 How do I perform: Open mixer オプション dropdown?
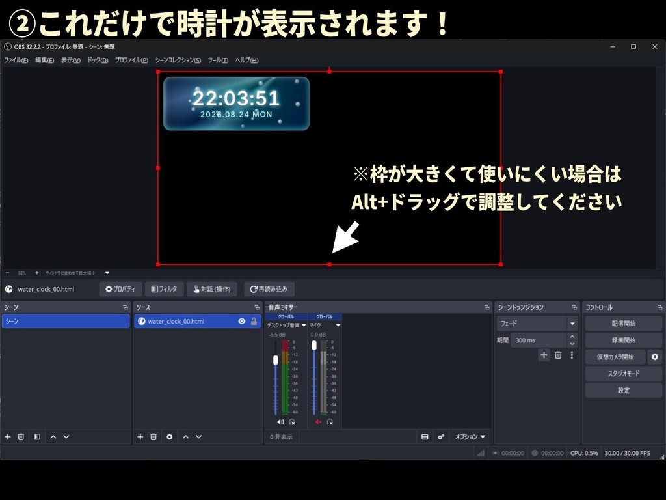pos(470,437)
